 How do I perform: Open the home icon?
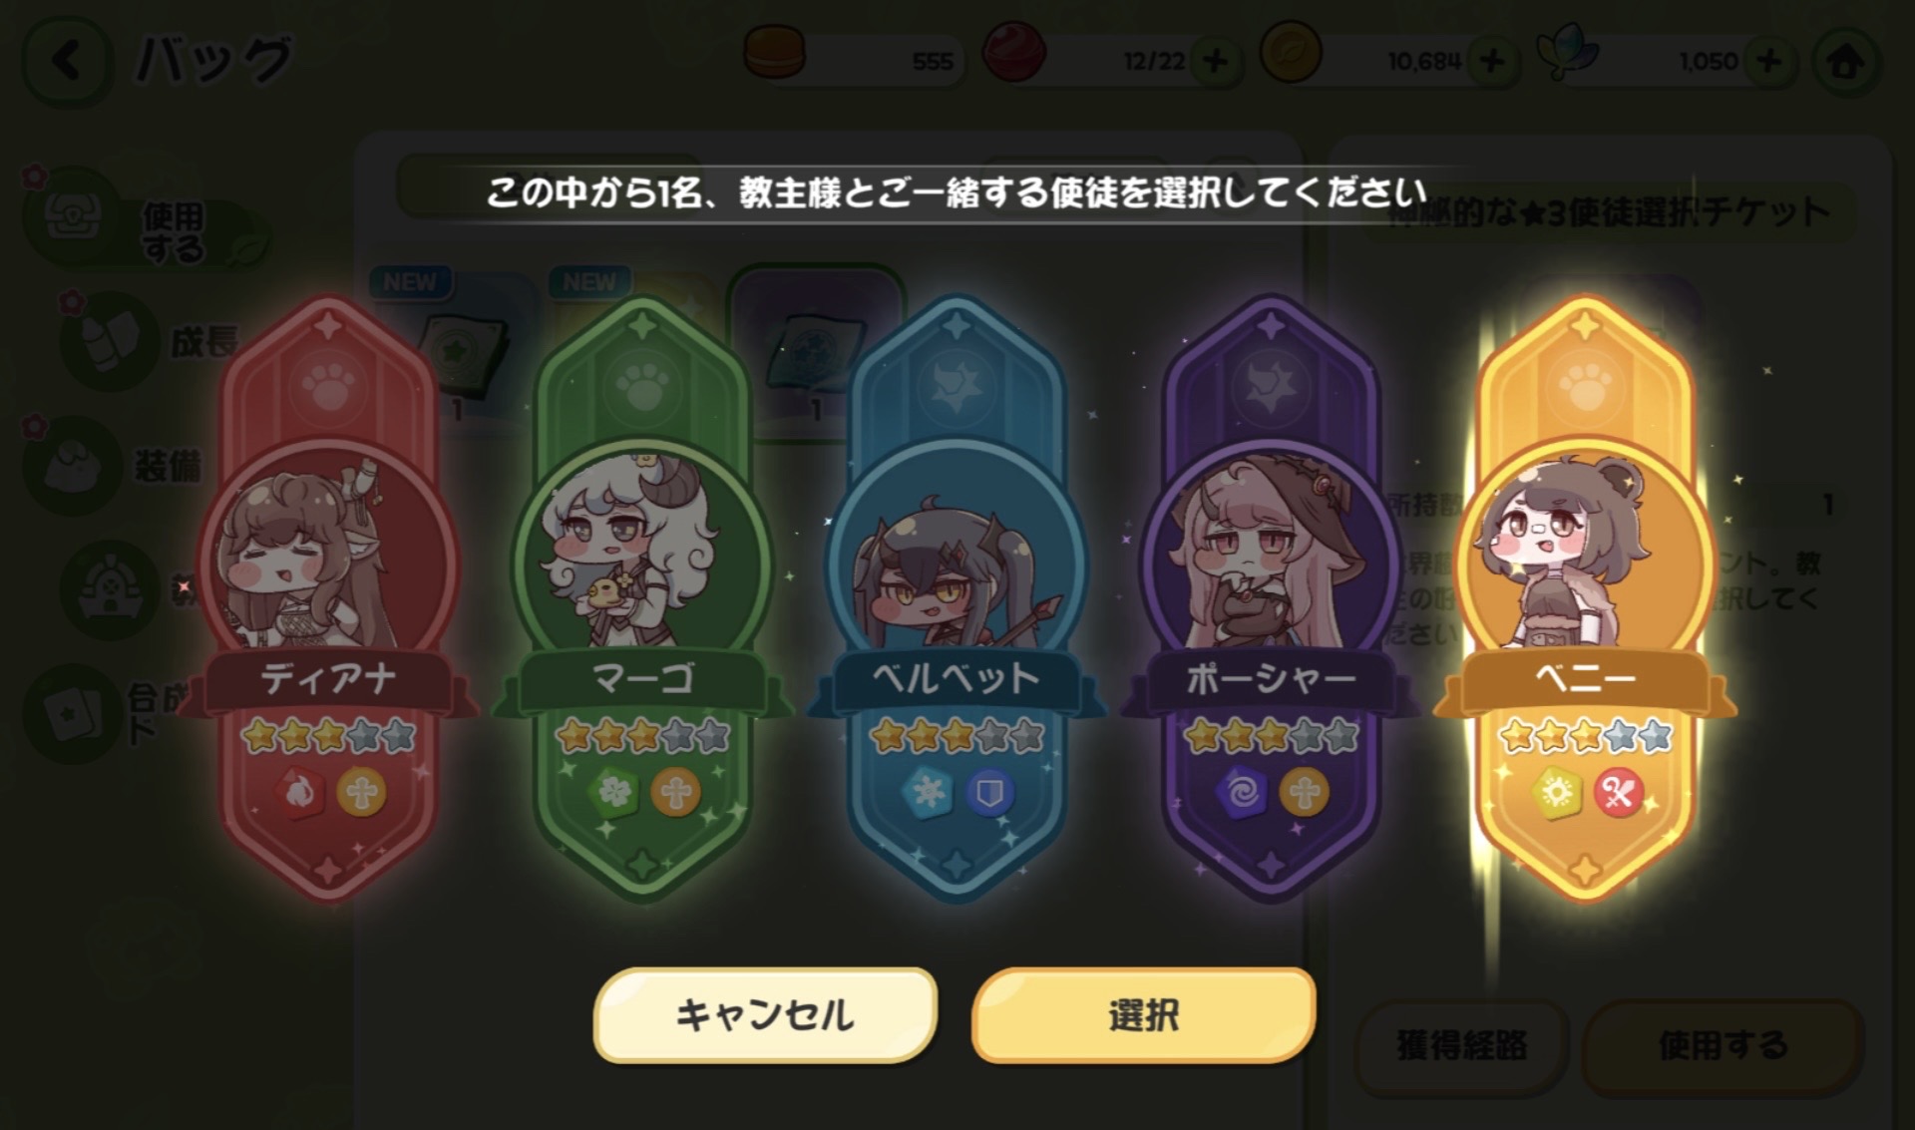point(1846,62)
